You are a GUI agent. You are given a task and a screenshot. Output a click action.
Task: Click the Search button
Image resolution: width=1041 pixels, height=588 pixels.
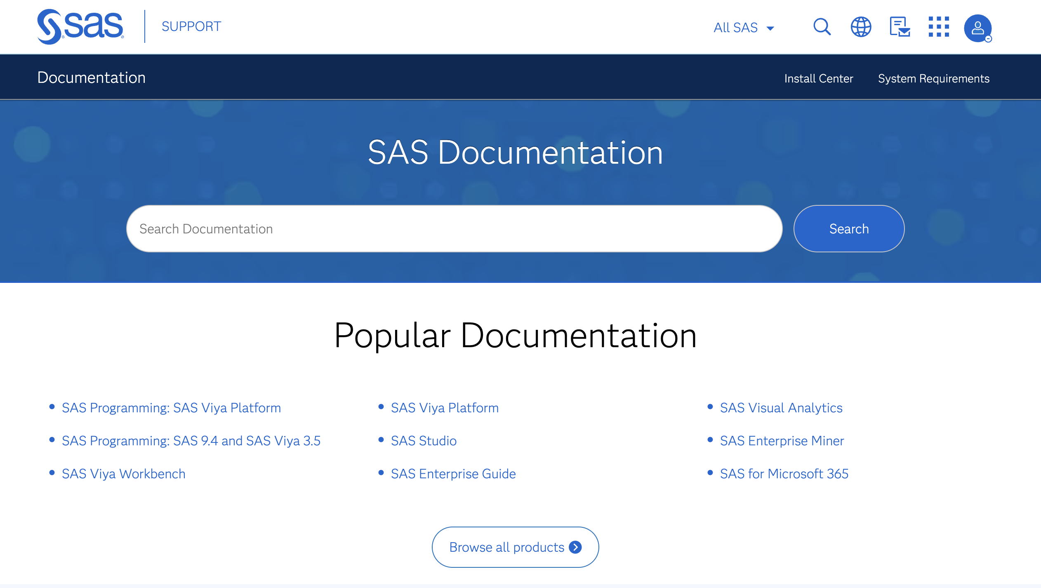pyautogui.click(x=849, y=228)
